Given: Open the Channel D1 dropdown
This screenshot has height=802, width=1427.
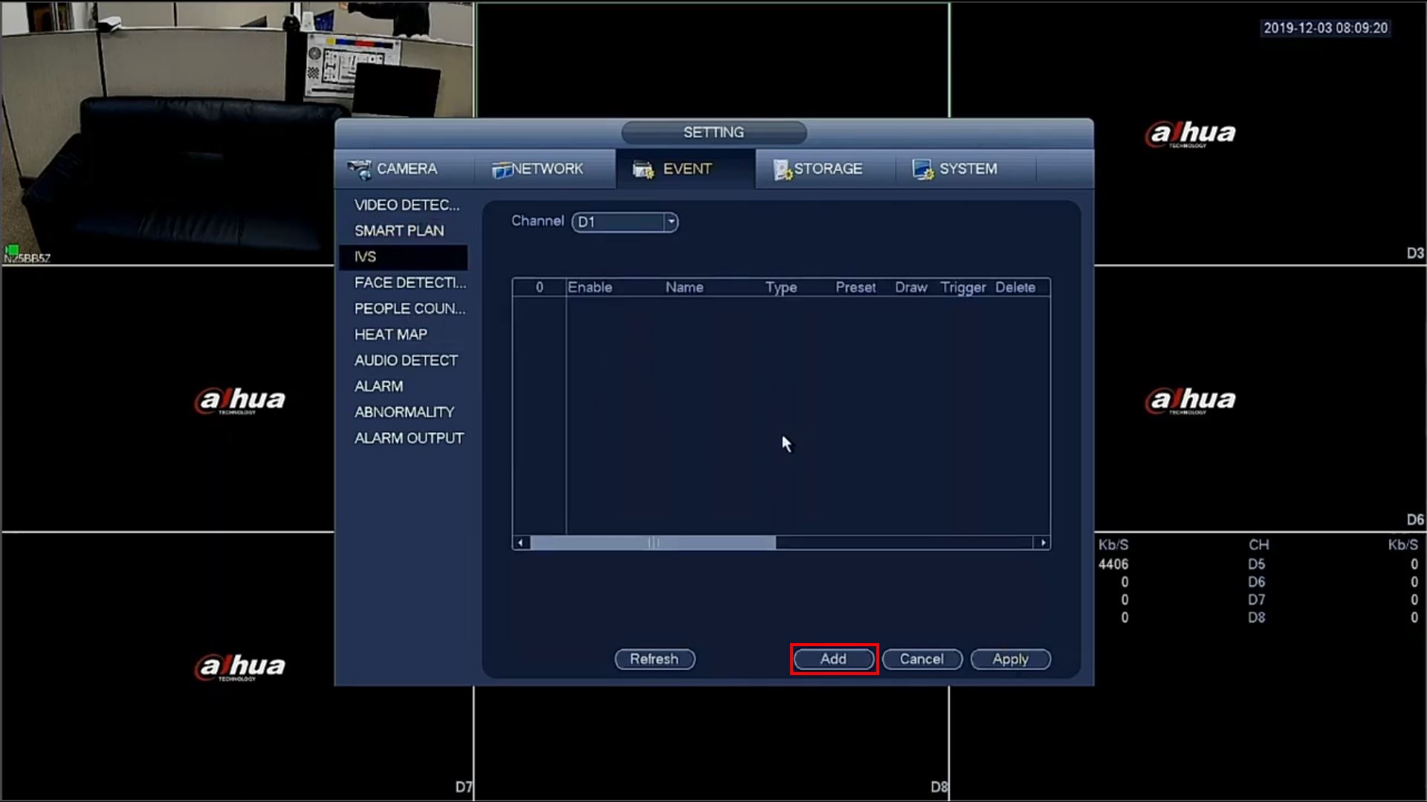Looking at the screenshot, I should [619, 222].
